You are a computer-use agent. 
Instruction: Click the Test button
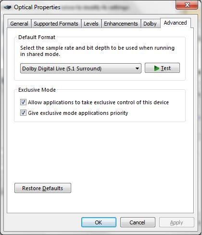(x=162, y=68)
